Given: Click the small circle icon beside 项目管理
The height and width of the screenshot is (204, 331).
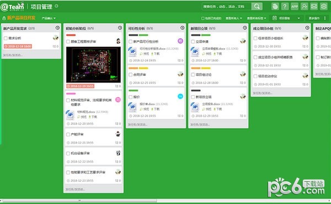Looking at the screenshot, I should click(x=56, y=6).
